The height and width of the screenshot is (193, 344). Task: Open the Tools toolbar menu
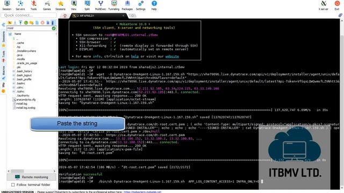pos(33,5)
